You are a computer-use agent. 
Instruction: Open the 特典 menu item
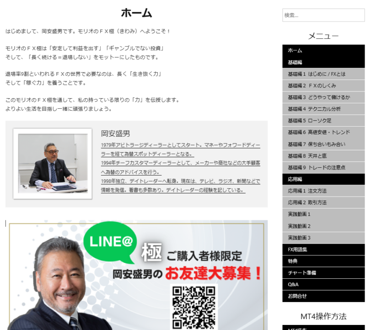[323, 261]
